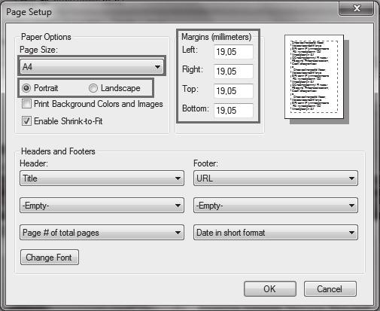
Task: Click the Top margin input field
Action: 233,91
